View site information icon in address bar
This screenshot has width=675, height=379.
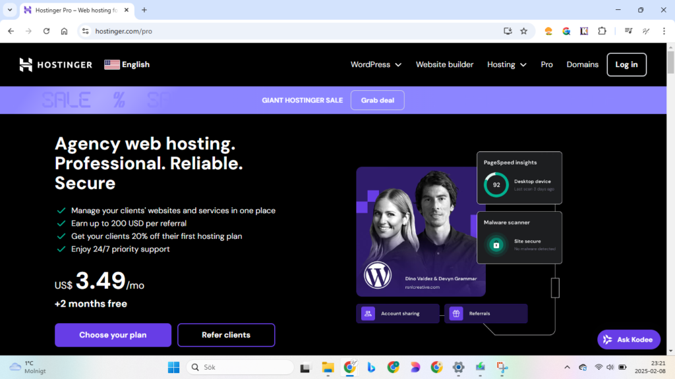click(86, 31)
